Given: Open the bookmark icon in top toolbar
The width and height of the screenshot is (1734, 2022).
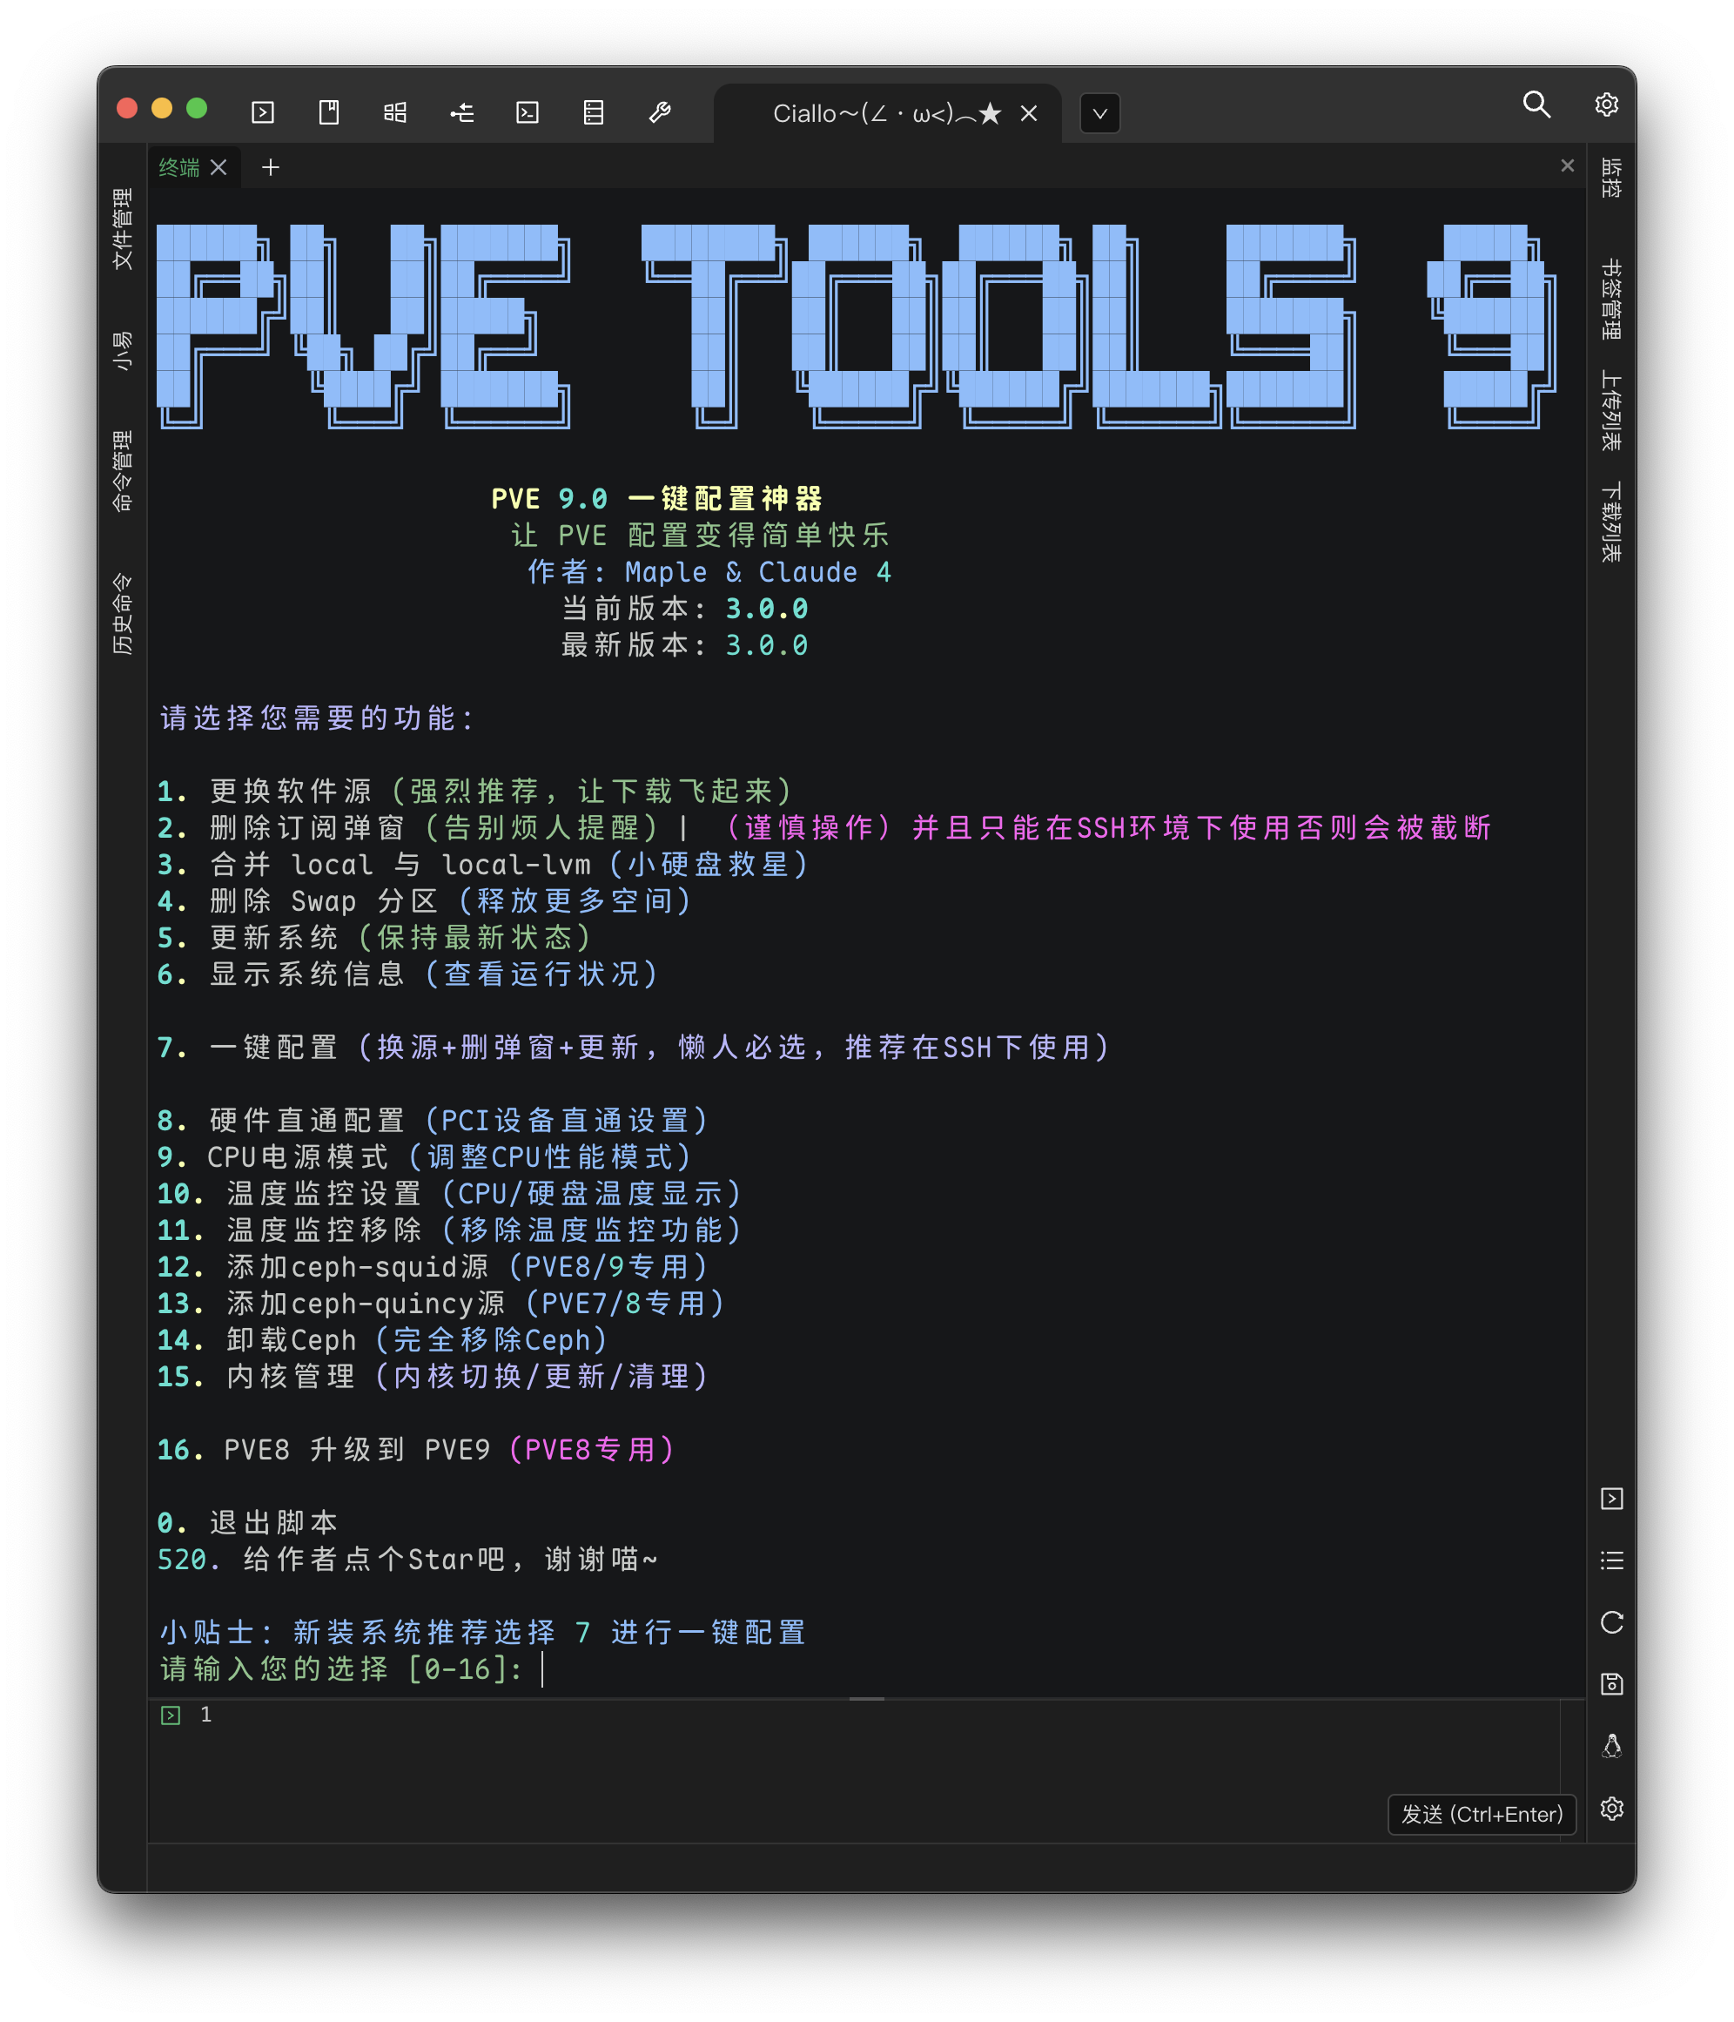Looking at the screenshot, I should (329, 112).
